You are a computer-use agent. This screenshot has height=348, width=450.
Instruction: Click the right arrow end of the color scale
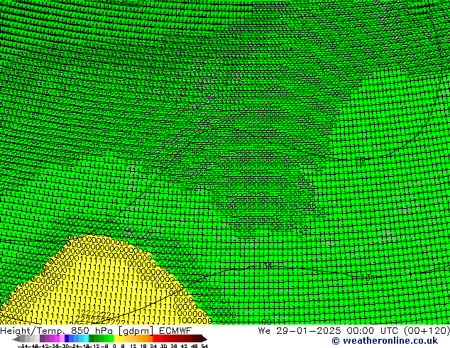tap(204, 339)
